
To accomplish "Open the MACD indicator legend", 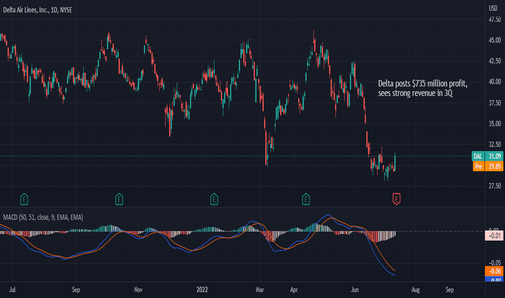I will coord(43,217).
